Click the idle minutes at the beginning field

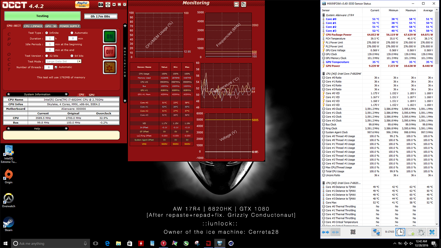tap(50, 44)
